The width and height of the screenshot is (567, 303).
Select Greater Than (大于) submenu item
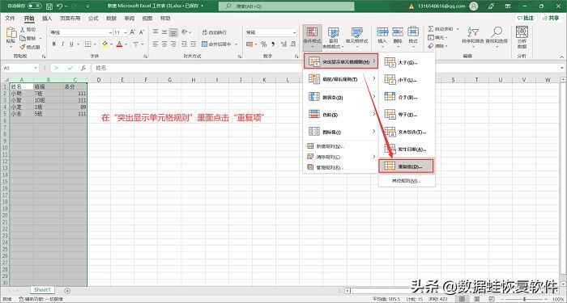tap(407, 62)
